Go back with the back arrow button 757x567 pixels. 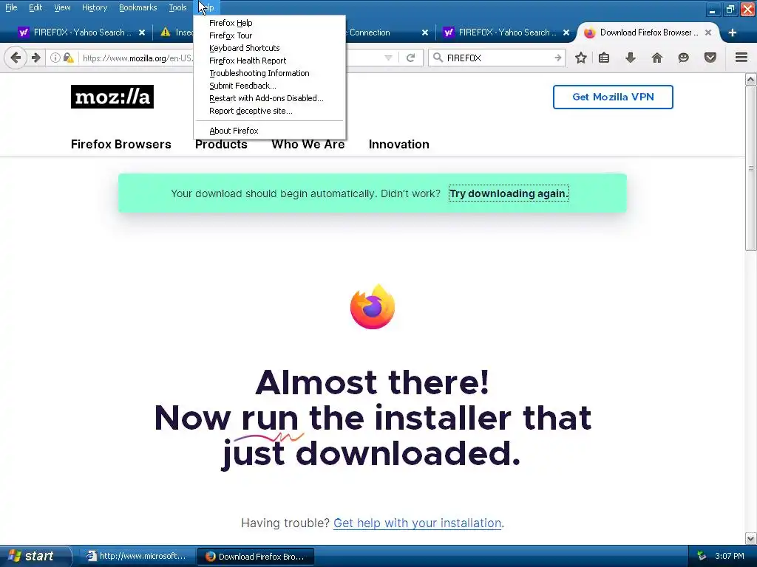click(15, 58)
